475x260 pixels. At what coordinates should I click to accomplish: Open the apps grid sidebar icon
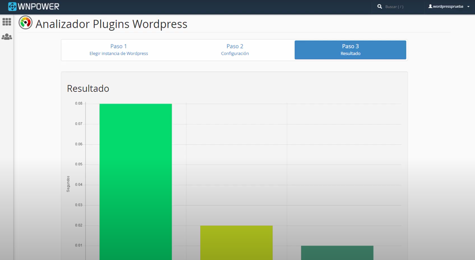pyautogui.click(x=7, y=22)
